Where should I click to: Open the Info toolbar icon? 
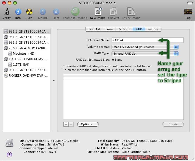pyautogui.click(x=18, y=12)
